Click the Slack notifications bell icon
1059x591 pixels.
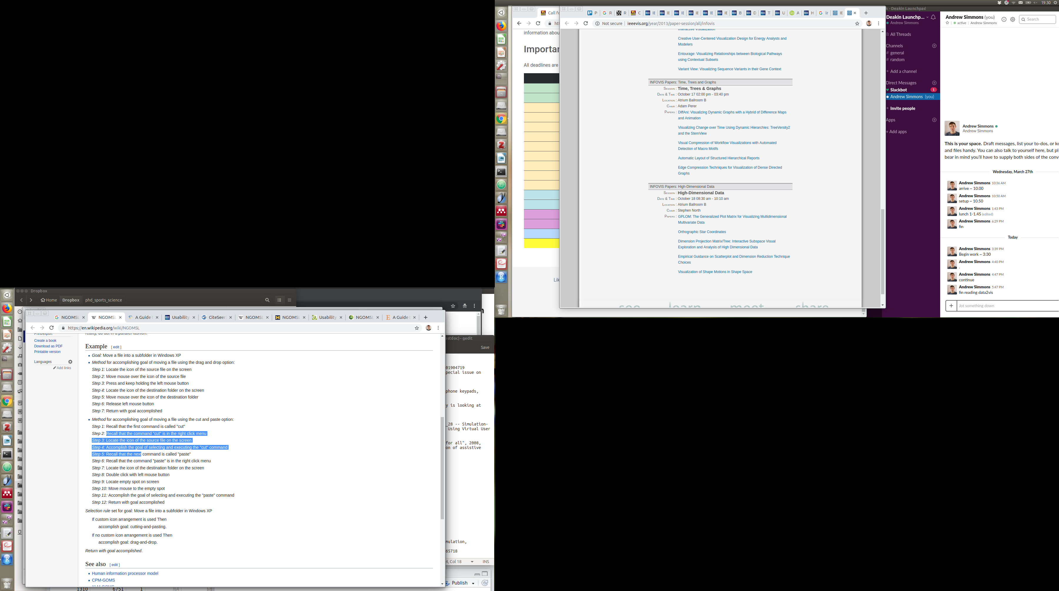(x=934, y=17)
